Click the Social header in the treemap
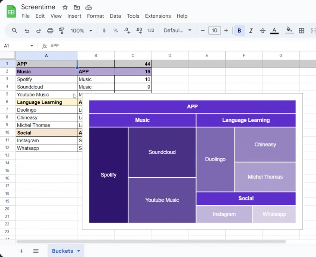 click(x=246, y=199)
